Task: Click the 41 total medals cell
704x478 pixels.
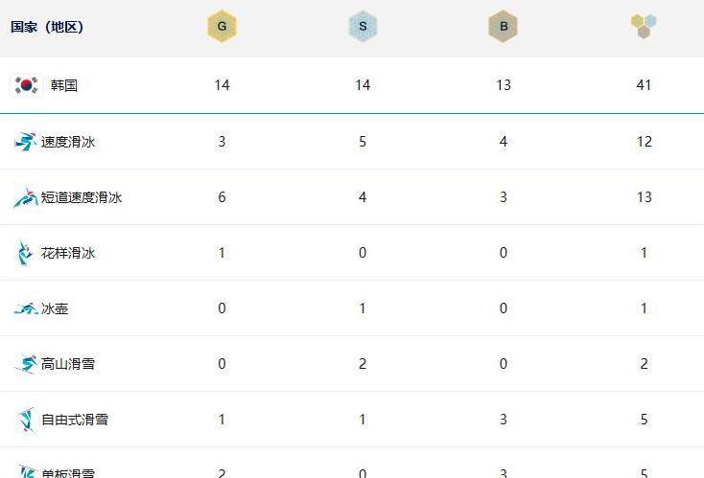Action: (644, 85)
